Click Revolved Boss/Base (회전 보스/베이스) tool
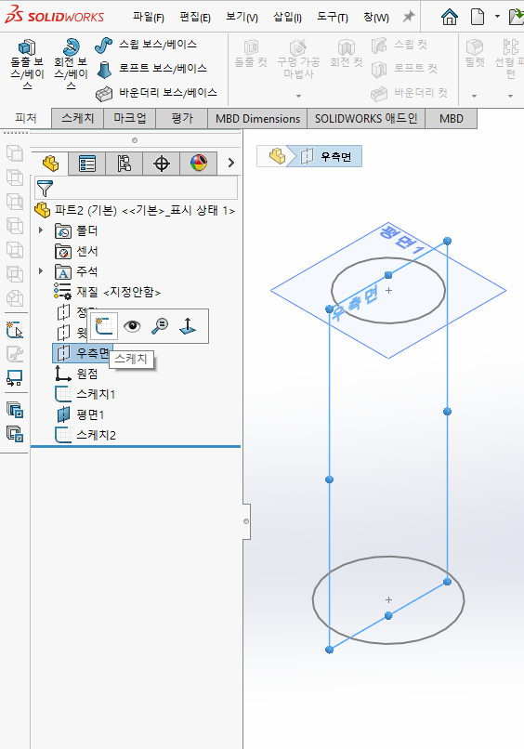 71,64
